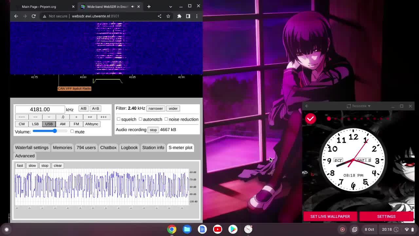The image size is (419, 236).
Task: Open the screen capture tray icon
Action: click(x=355, y=229)
